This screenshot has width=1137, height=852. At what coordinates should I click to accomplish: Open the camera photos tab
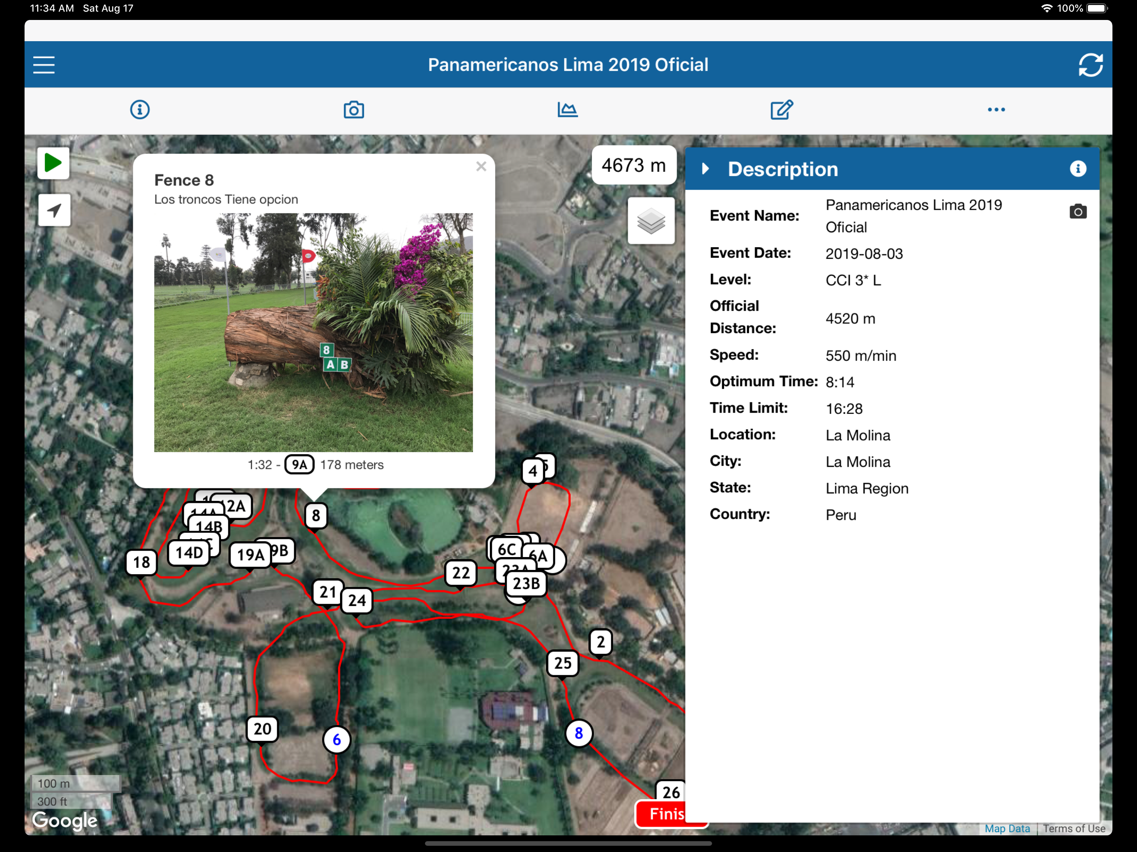click(354, 109)
